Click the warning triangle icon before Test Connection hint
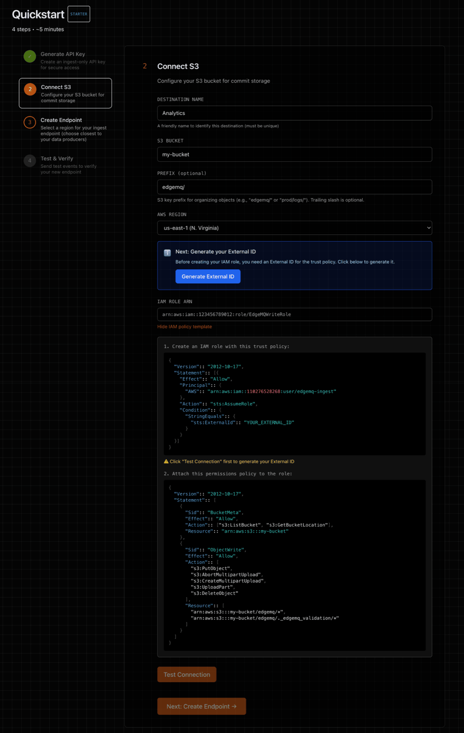Screen dimensions: 464x733 coord(166,461)
